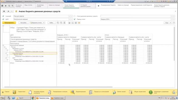Open dropdown arrow of ЦФО field
178x100 pixels.
(x=70, y=19)
